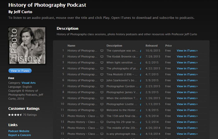
Task: Click the star rating under Customer Ratings
Action: 15,115
